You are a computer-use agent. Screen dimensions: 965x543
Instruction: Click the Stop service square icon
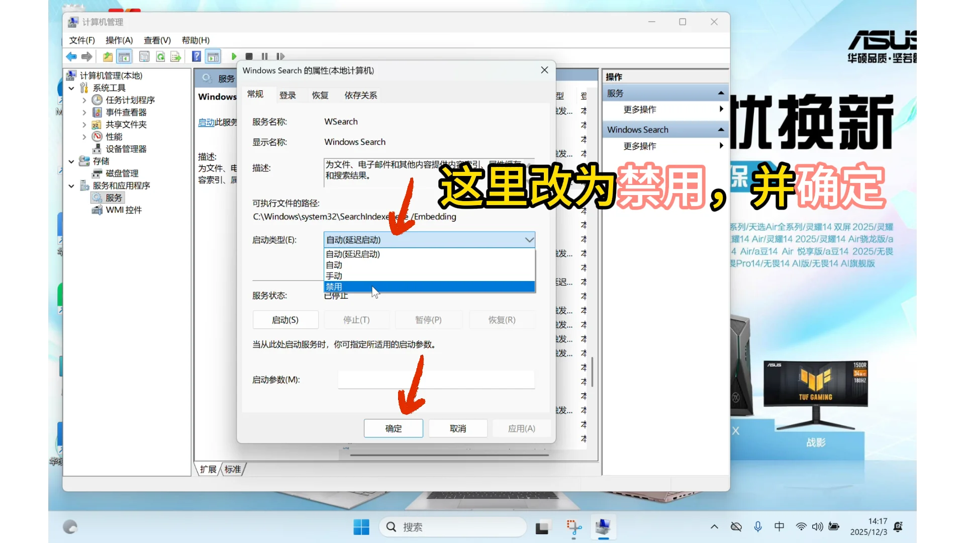tap(249, 56)
